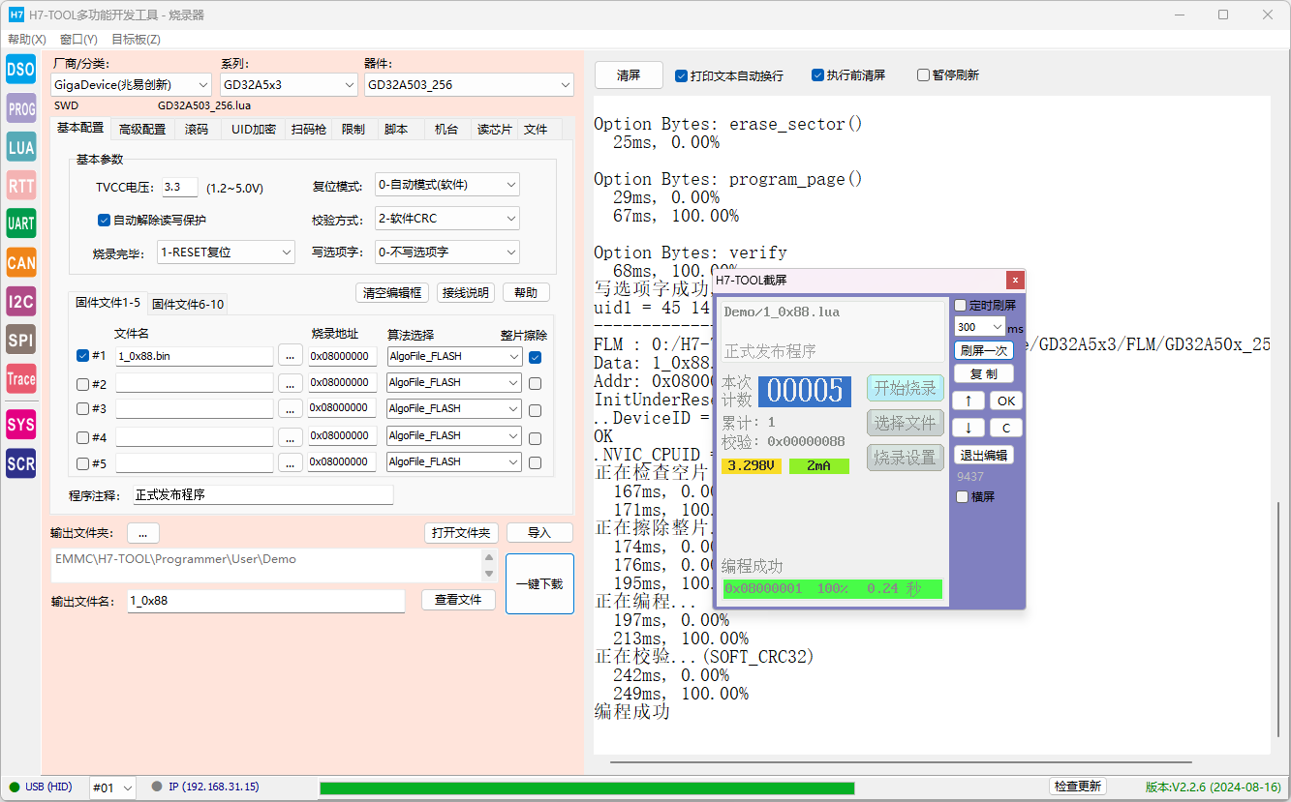The width and height of the screenshot is (1291, 802).
Task: Open the 目标板(Z) menu
Action: pos(136,40)
